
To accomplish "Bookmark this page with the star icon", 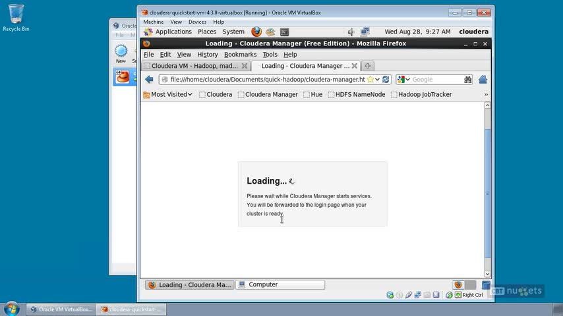I will coord(370,80).
